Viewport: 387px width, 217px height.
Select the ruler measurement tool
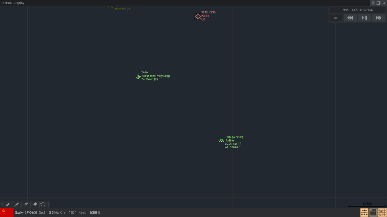[8, 204]
